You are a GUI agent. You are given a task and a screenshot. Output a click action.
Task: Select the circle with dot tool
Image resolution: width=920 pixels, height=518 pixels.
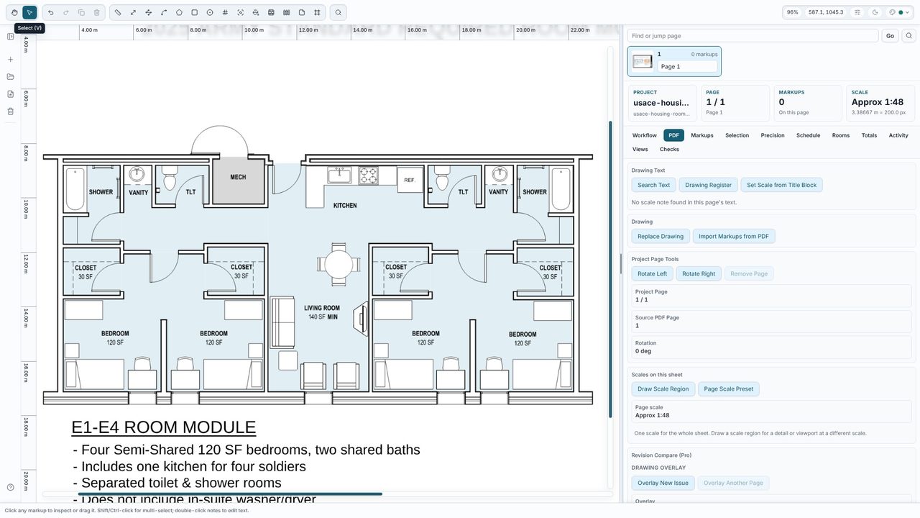click(210, 12)
